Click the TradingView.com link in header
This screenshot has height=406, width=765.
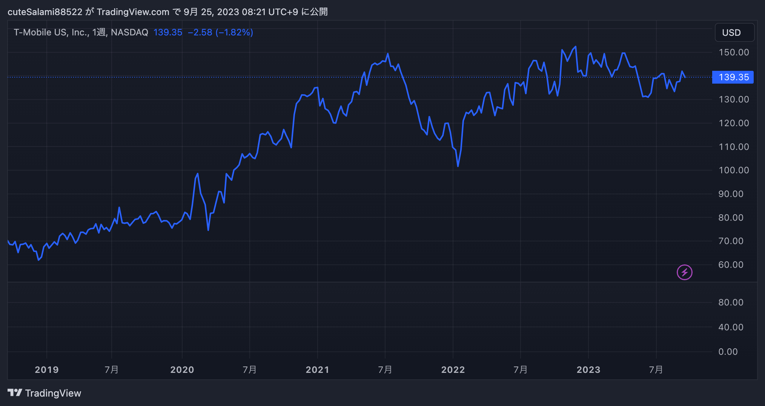[133, 12]
